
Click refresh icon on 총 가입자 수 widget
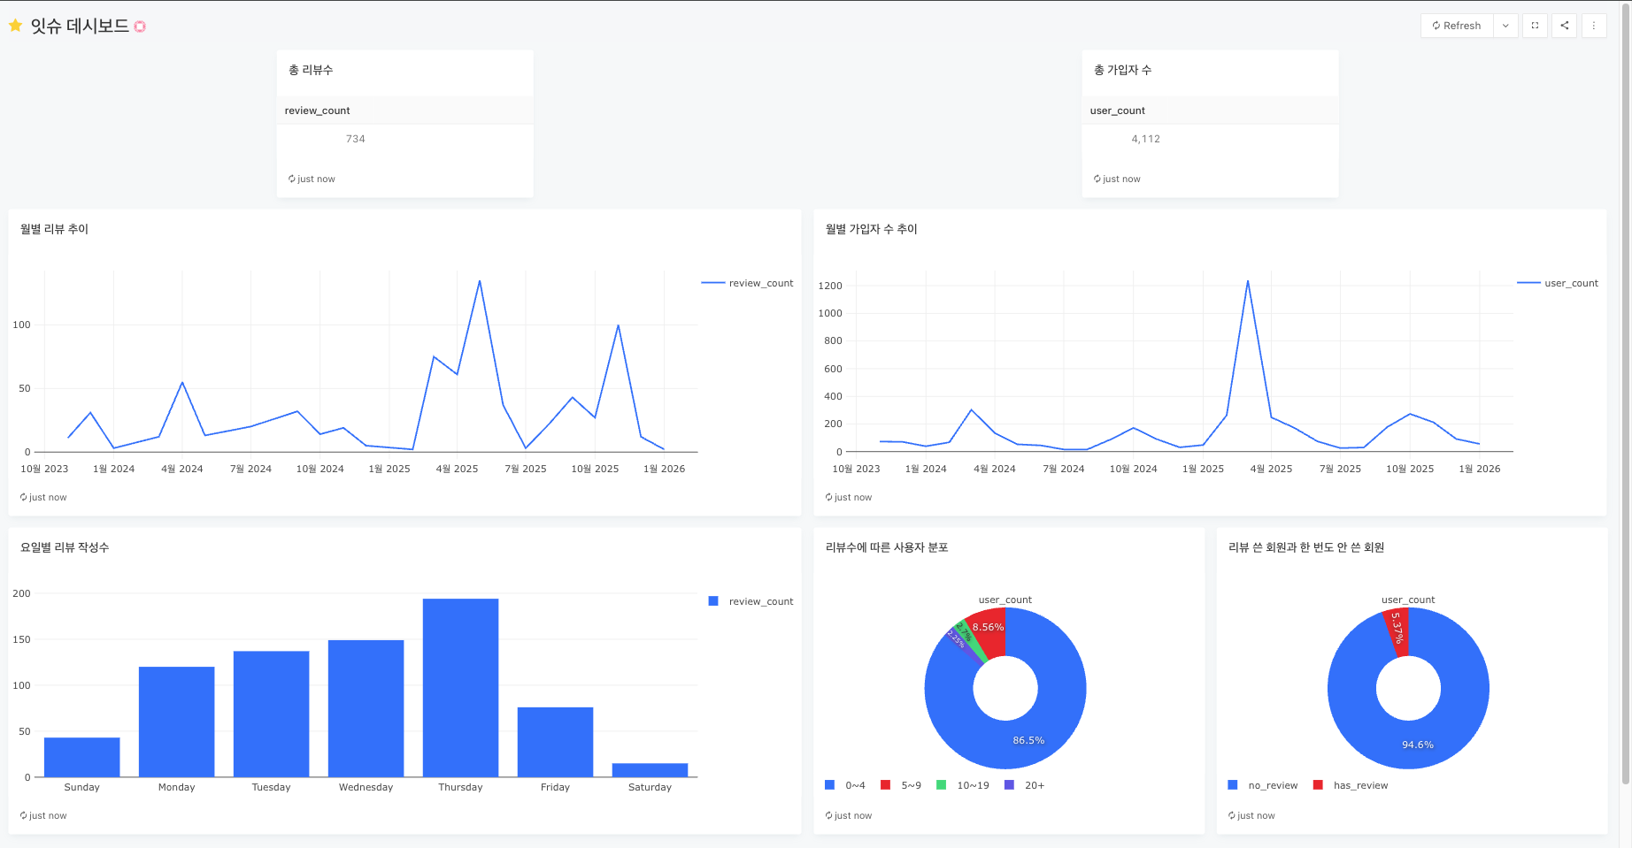tap(1097, 179)
